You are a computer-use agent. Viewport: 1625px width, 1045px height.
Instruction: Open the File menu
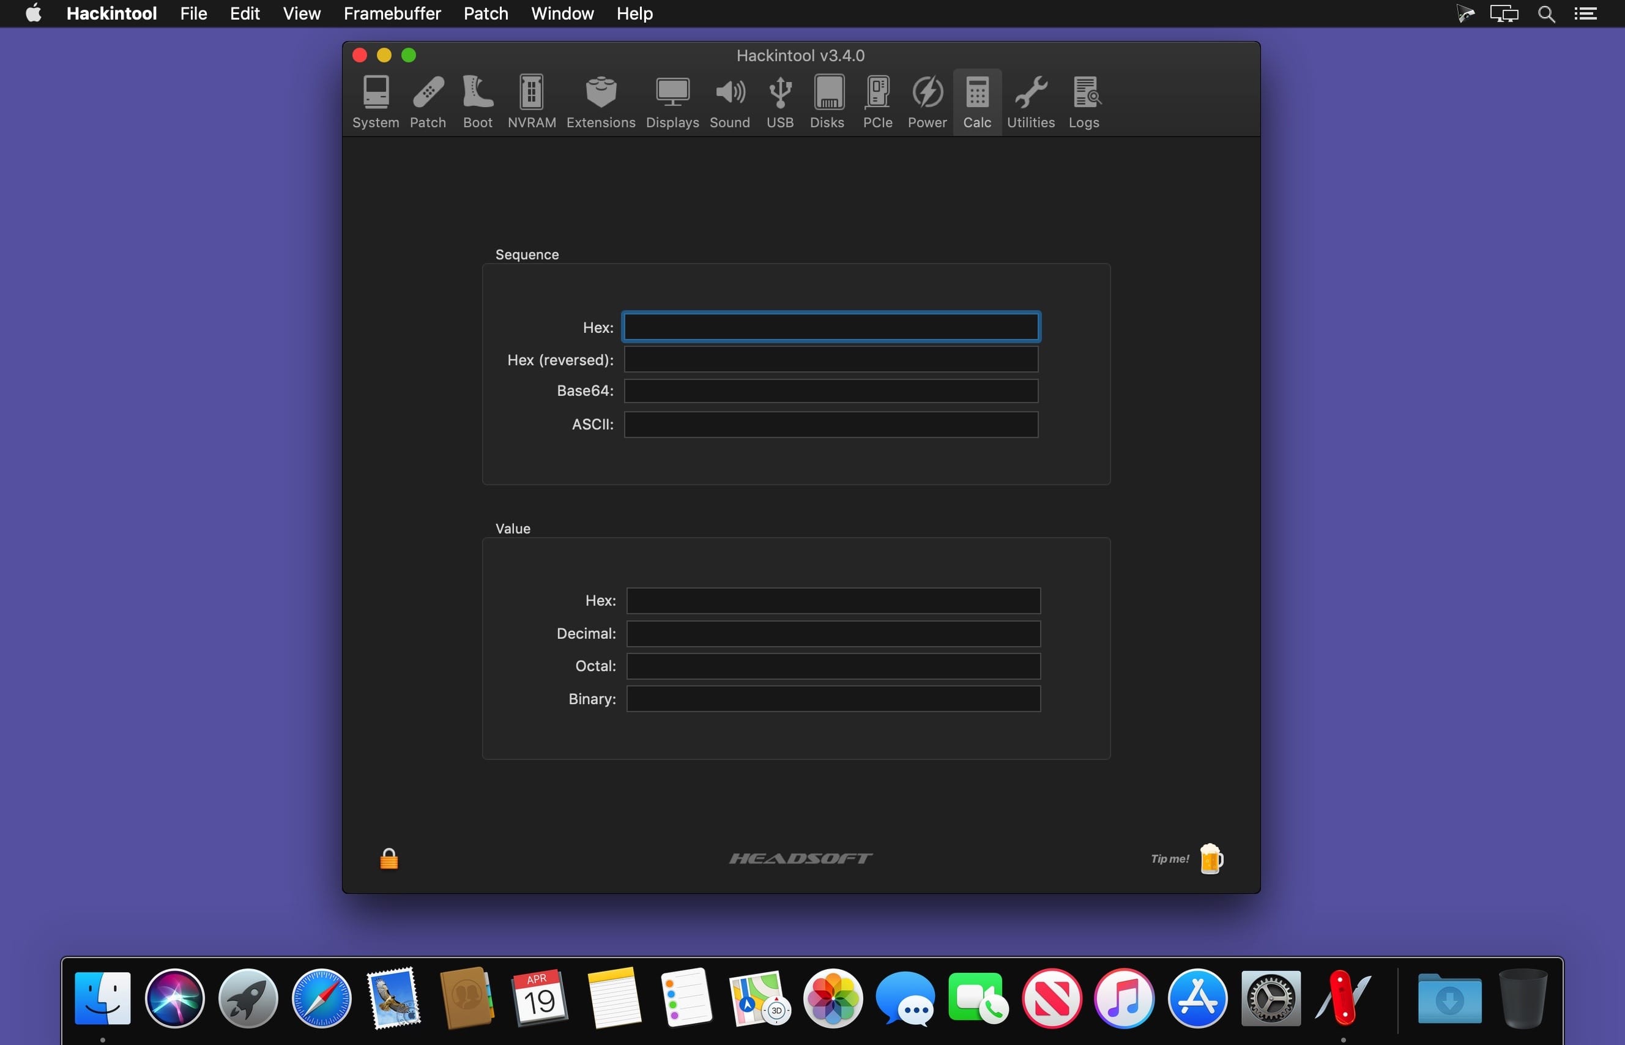193,13
